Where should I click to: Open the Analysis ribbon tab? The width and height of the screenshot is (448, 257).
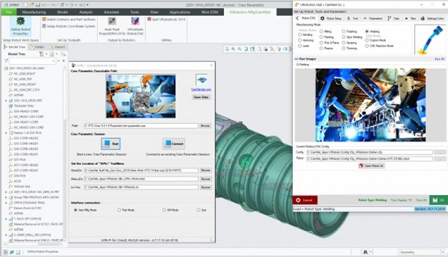click(86, 12)
